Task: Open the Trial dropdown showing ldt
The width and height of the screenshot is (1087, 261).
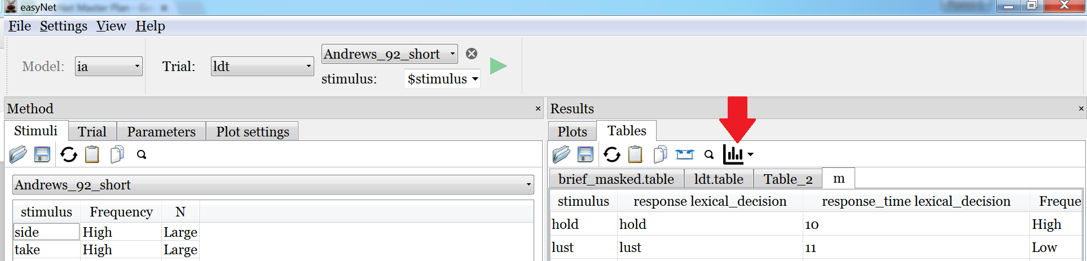Action: (x=262, y=67)
